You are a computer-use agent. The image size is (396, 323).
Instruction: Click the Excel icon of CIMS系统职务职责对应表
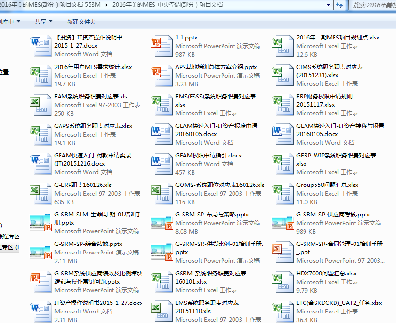coord(283,75)
